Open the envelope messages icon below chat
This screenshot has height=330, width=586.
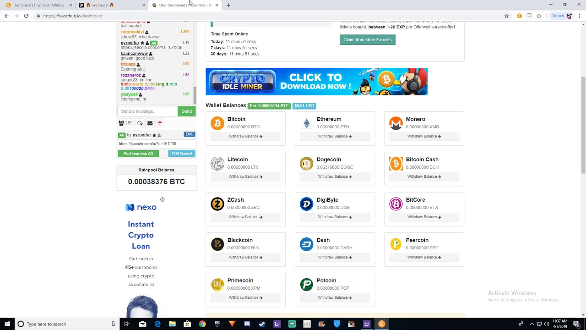(150, 123)
